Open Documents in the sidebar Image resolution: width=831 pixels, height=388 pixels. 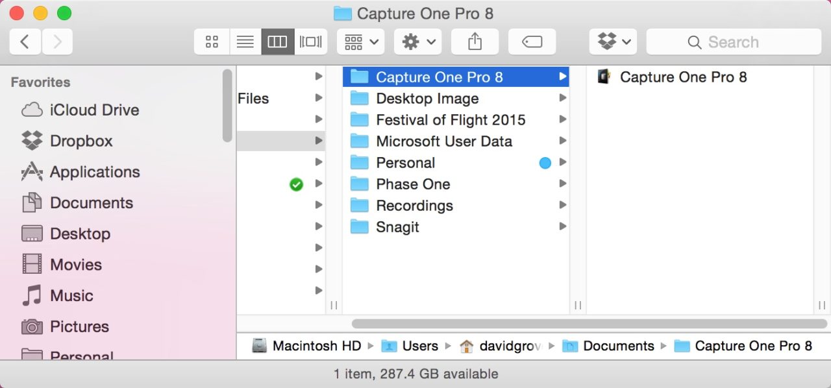coord(77,203)
